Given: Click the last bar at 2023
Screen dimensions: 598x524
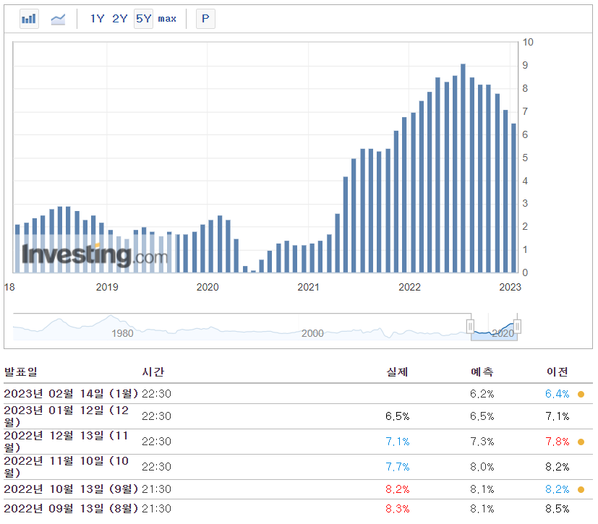Looking at the screenshot, I should [x=513, y=198].
